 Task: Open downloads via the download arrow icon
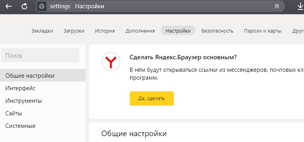[300, 7]
